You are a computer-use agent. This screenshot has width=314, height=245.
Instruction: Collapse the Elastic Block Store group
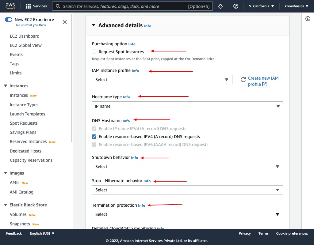6,205
